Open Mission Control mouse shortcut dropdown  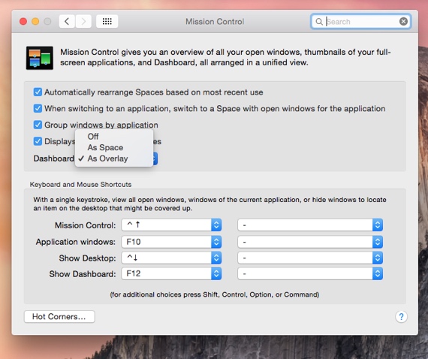310,225
